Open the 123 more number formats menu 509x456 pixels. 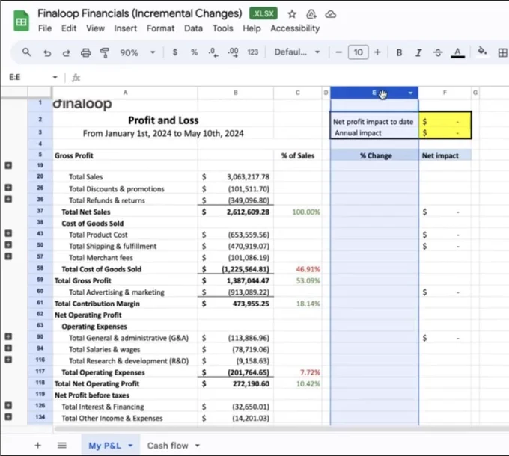pyautogui.click(x=252, y=52)
